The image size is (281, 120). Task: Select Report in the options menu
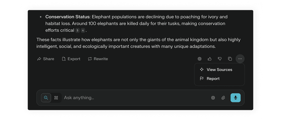pyautogui.click(x=213, y=79)
